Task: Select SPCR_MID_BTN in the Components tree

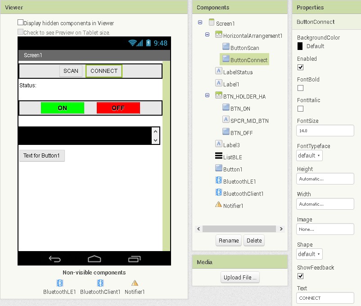Action: coord(249,121)
